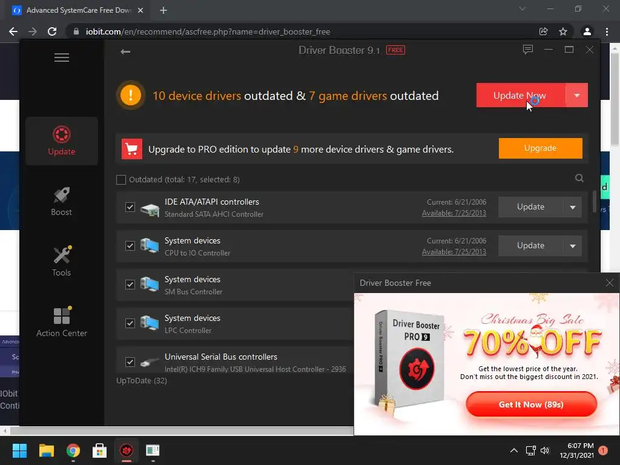Open the hamburger menu in Driver Booster
Screen dimensions: 620x465
(62, 58)
